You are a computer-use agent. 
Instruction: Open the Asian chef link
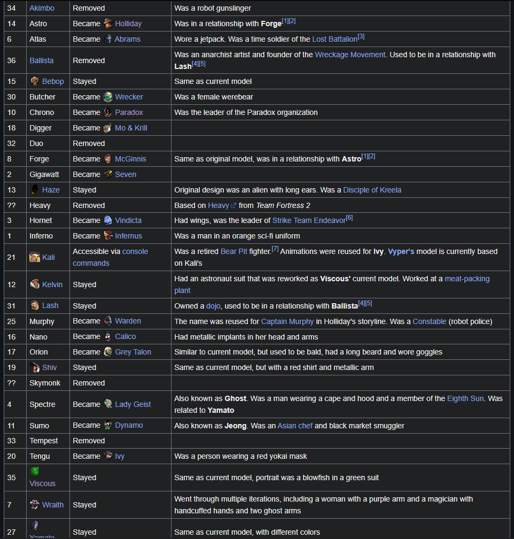(x=295, y=426)
